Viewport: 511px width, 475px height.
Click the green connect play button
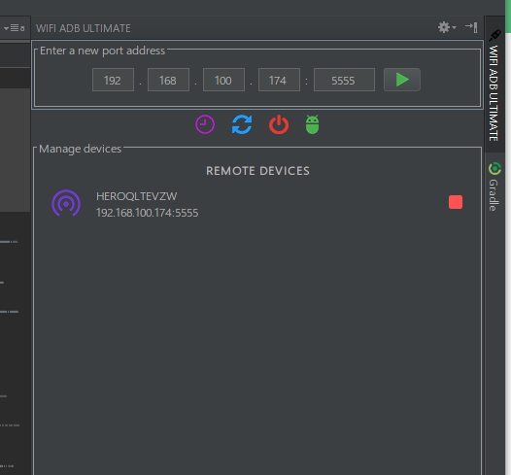pyautogui.click(x=402, y=80)
